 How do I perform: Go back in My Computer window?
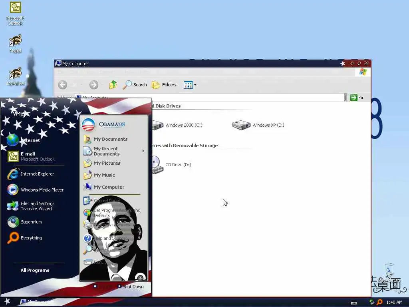[63, 85]
